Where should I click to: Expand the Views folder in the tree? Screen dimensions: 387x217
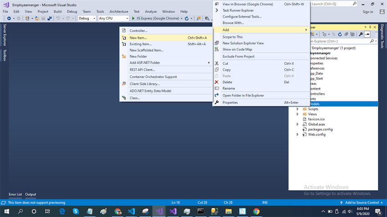pyautogui.click(x=298, y=114)
